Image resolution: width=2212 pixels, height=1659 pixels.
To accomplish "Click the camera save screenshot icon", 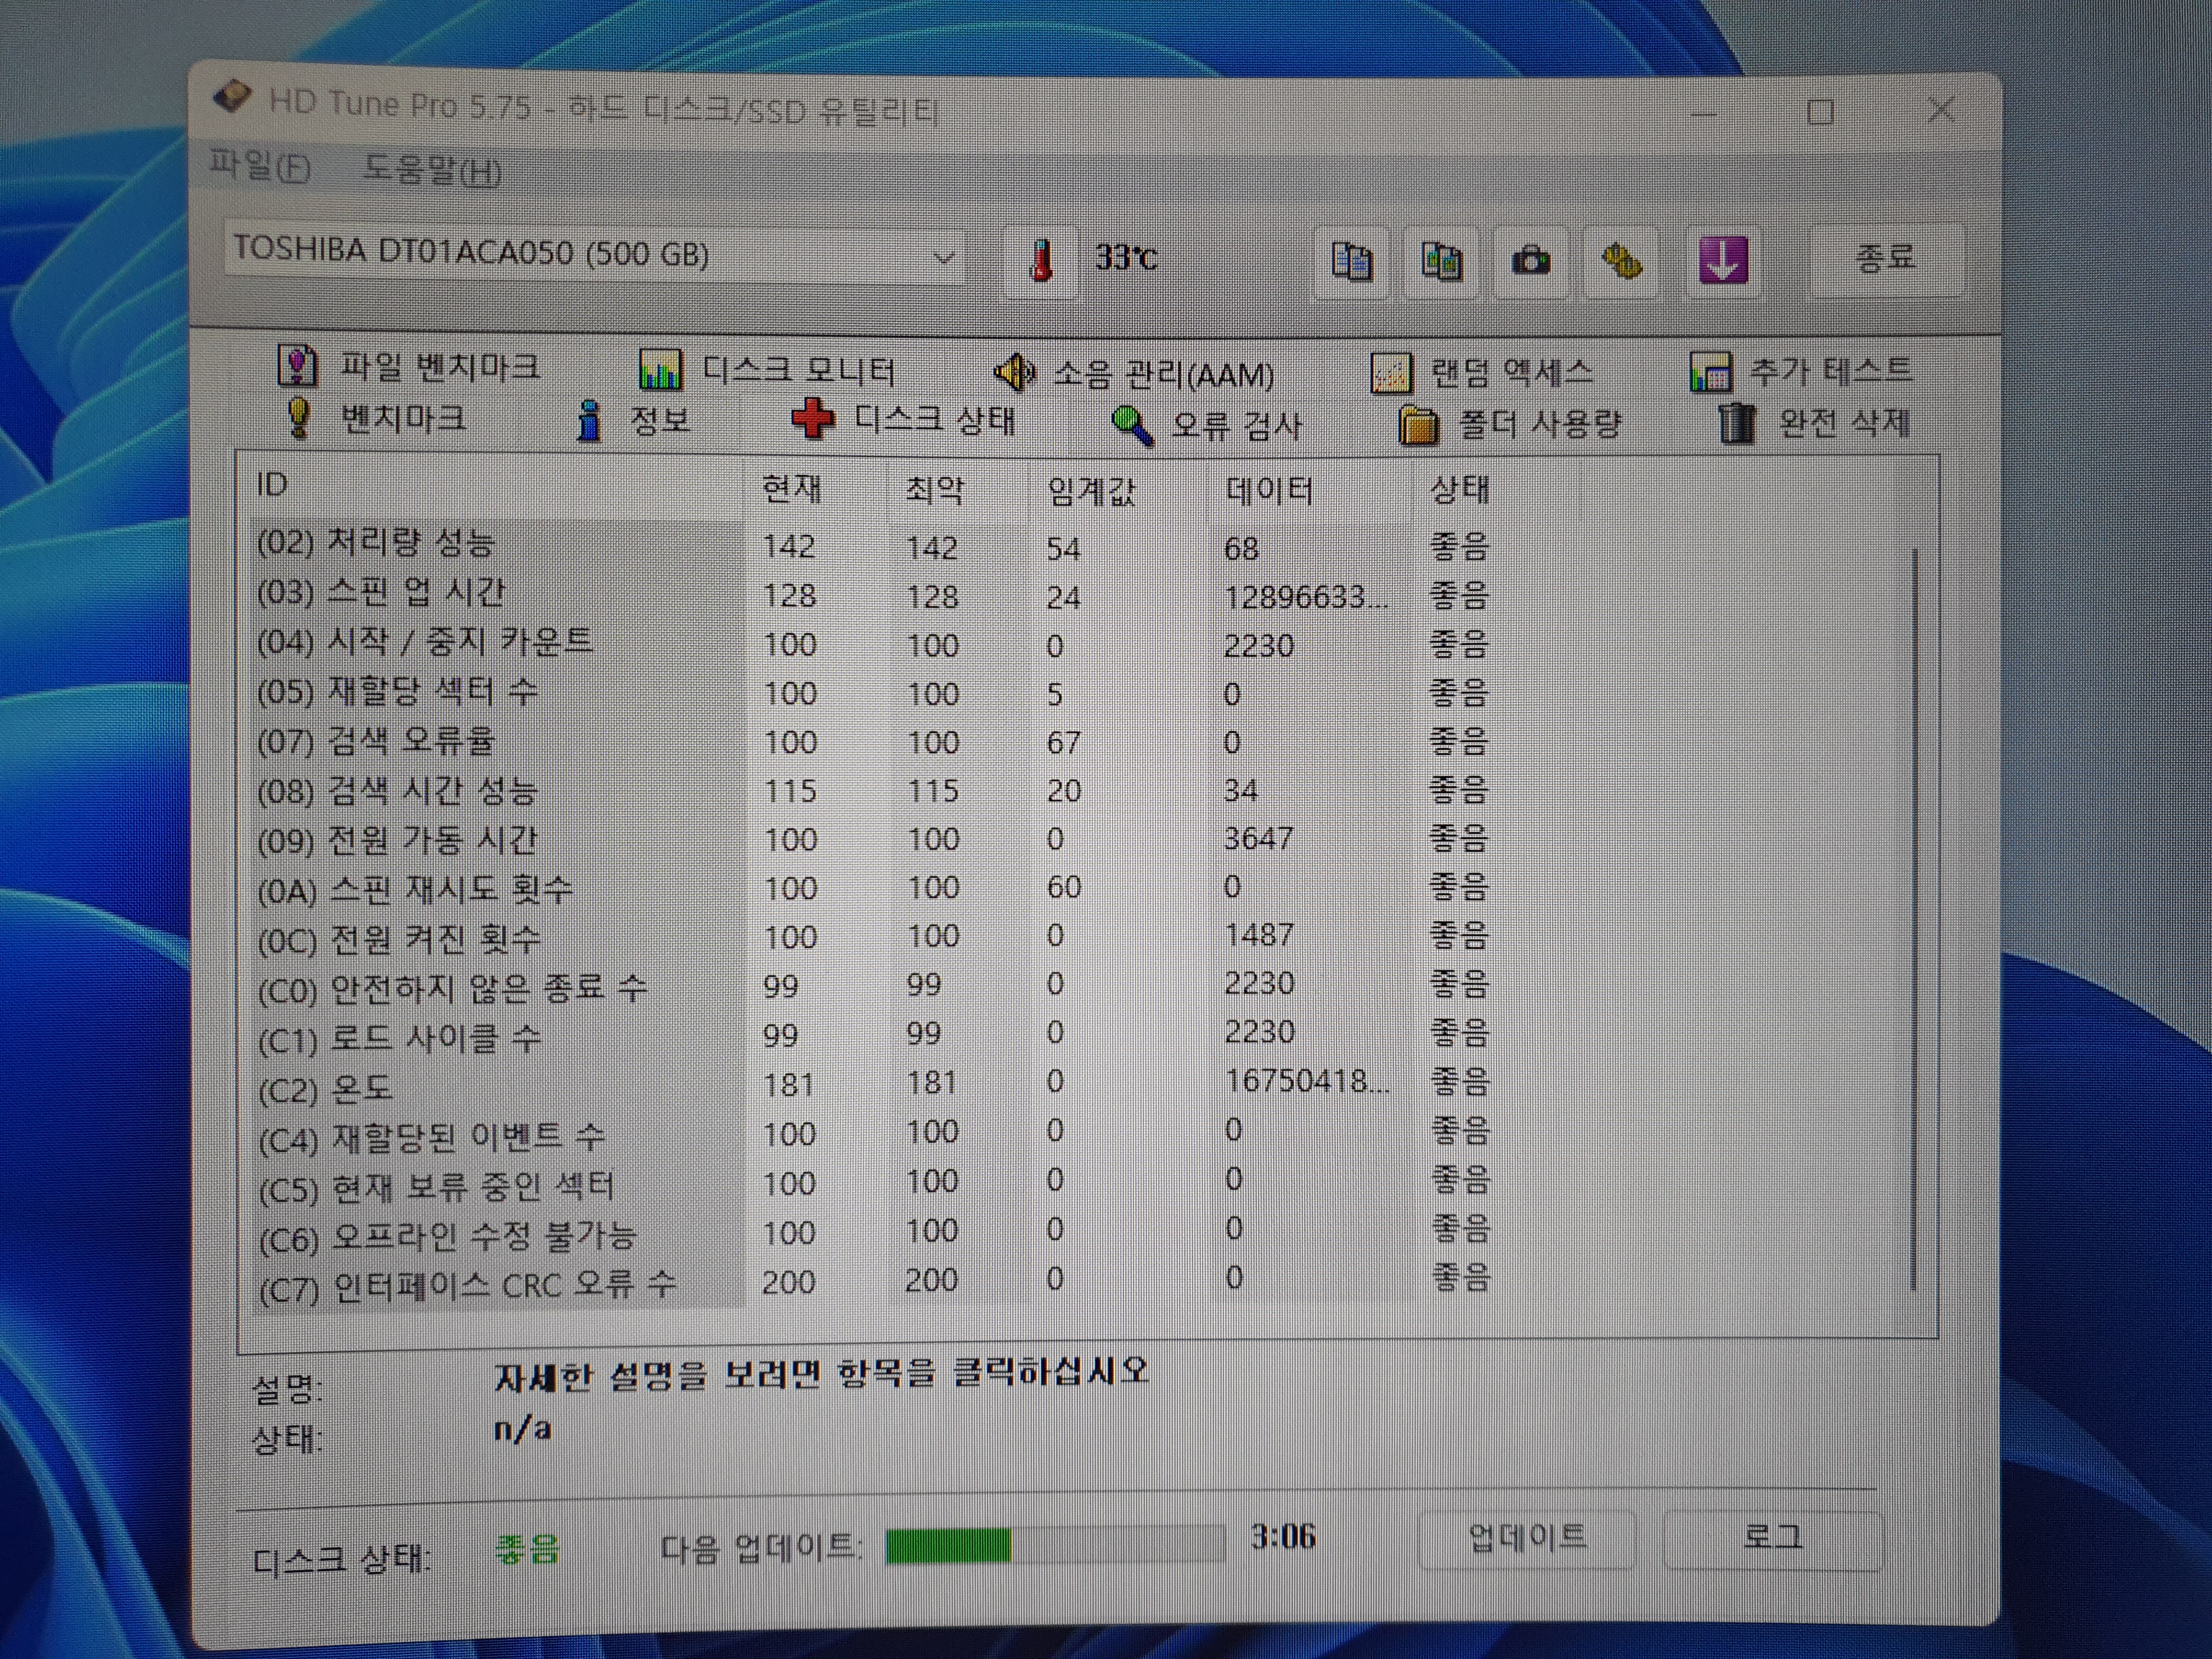I will coord(1530,261).
